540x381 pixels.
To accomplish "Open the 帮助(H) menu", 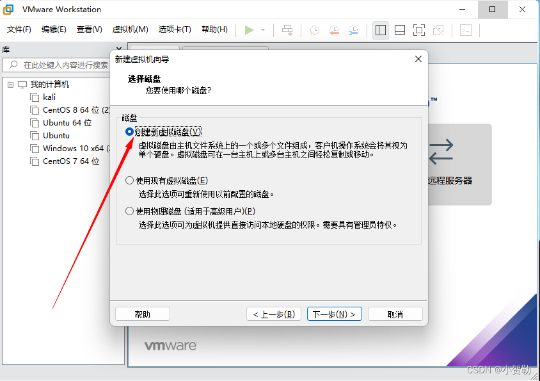I will point(214,29).
